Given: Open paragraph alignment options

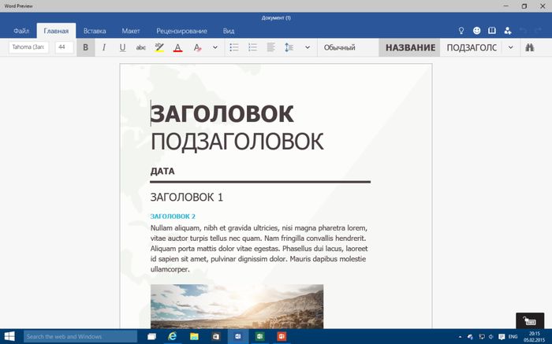Looking at the screenshot, I should click(x=271, y=47).
